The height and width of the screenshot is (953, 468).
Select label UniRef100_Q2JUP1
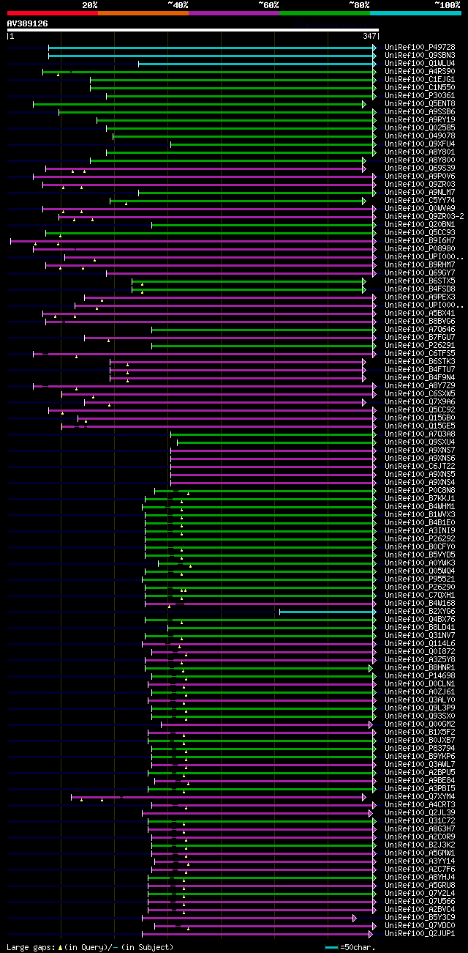(x=420, y=934)
